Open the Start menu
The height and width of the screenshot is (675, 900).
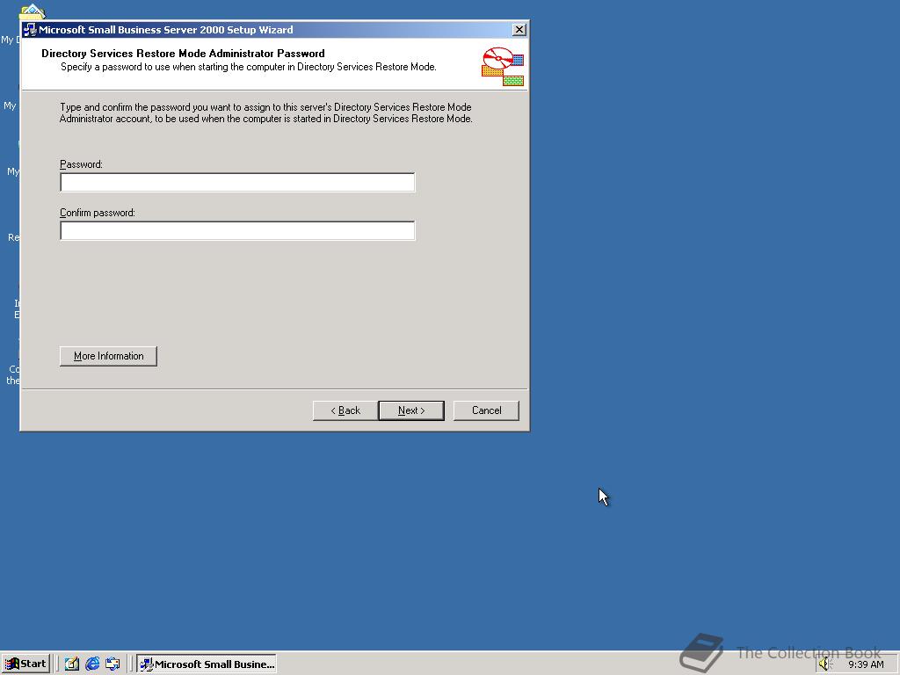click(25, 664)
